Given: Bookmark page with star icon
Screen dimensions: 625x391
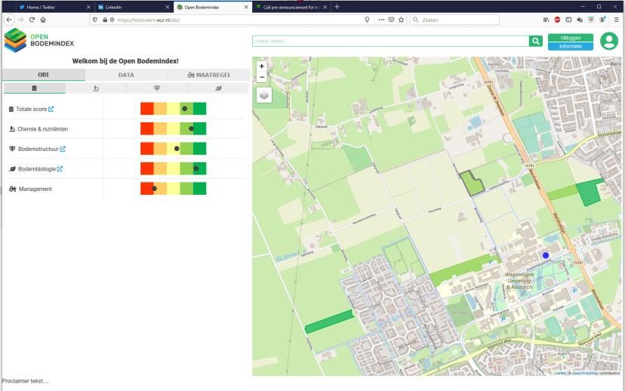Looking at the screenshot, I should (402, 20).
